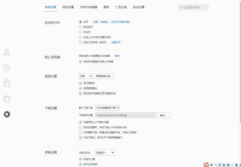Image resolution: width=241 pixels, height=167 pixels.
Task: Toggle 启用搜索直达 checkbox
Action: click(x=80, y=88)
